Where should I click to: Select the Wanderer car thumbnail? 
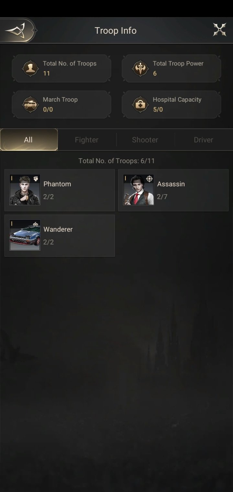[x=25, y=235]
